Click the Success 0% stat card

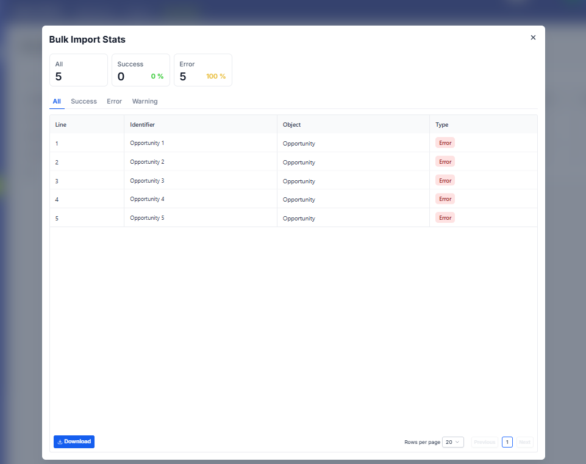140,70
